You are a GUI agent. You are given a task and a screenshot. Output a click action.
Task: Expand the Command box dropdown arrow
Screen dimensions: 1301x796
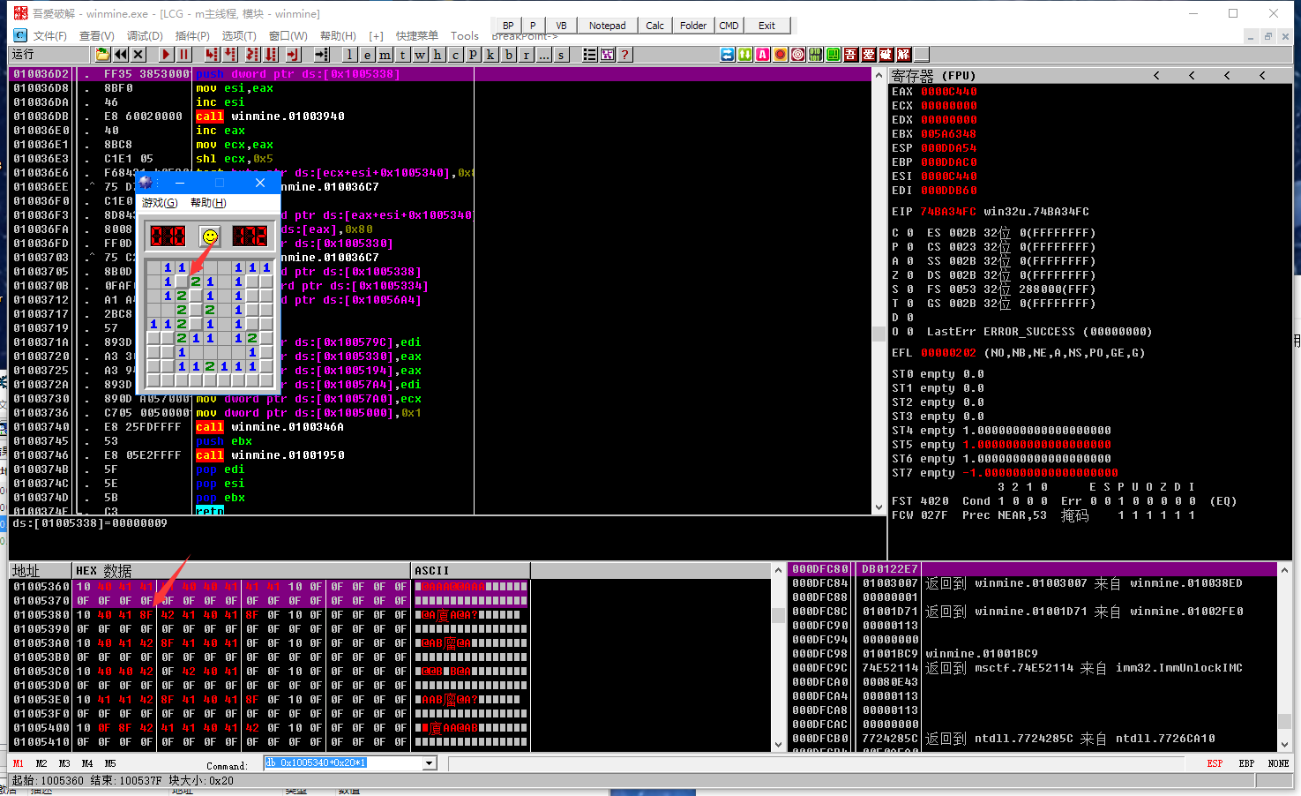tap(430, 763)
